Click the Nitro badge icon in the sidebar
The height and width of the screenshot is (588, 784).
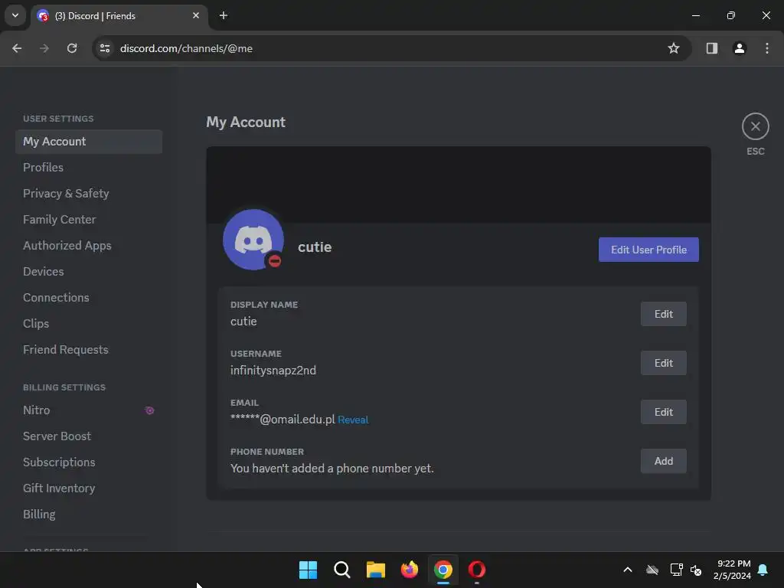tap(149, 410)
